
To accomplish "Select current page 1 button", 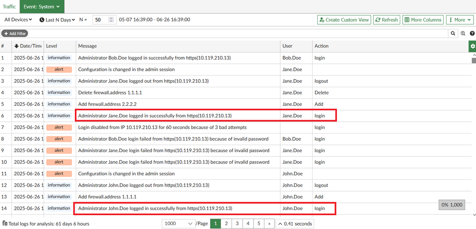I will pos(215,224).
